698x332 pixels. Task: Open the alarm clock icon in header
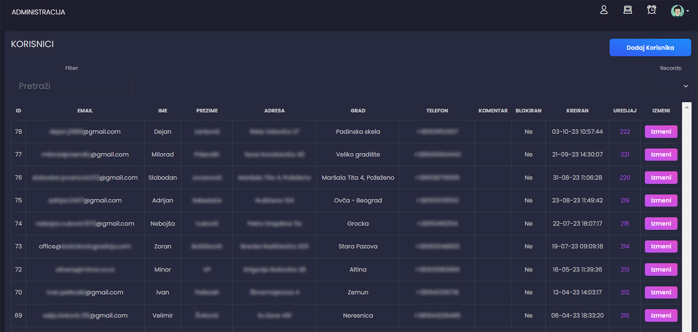pyautogui.click(x=652, y=10)
